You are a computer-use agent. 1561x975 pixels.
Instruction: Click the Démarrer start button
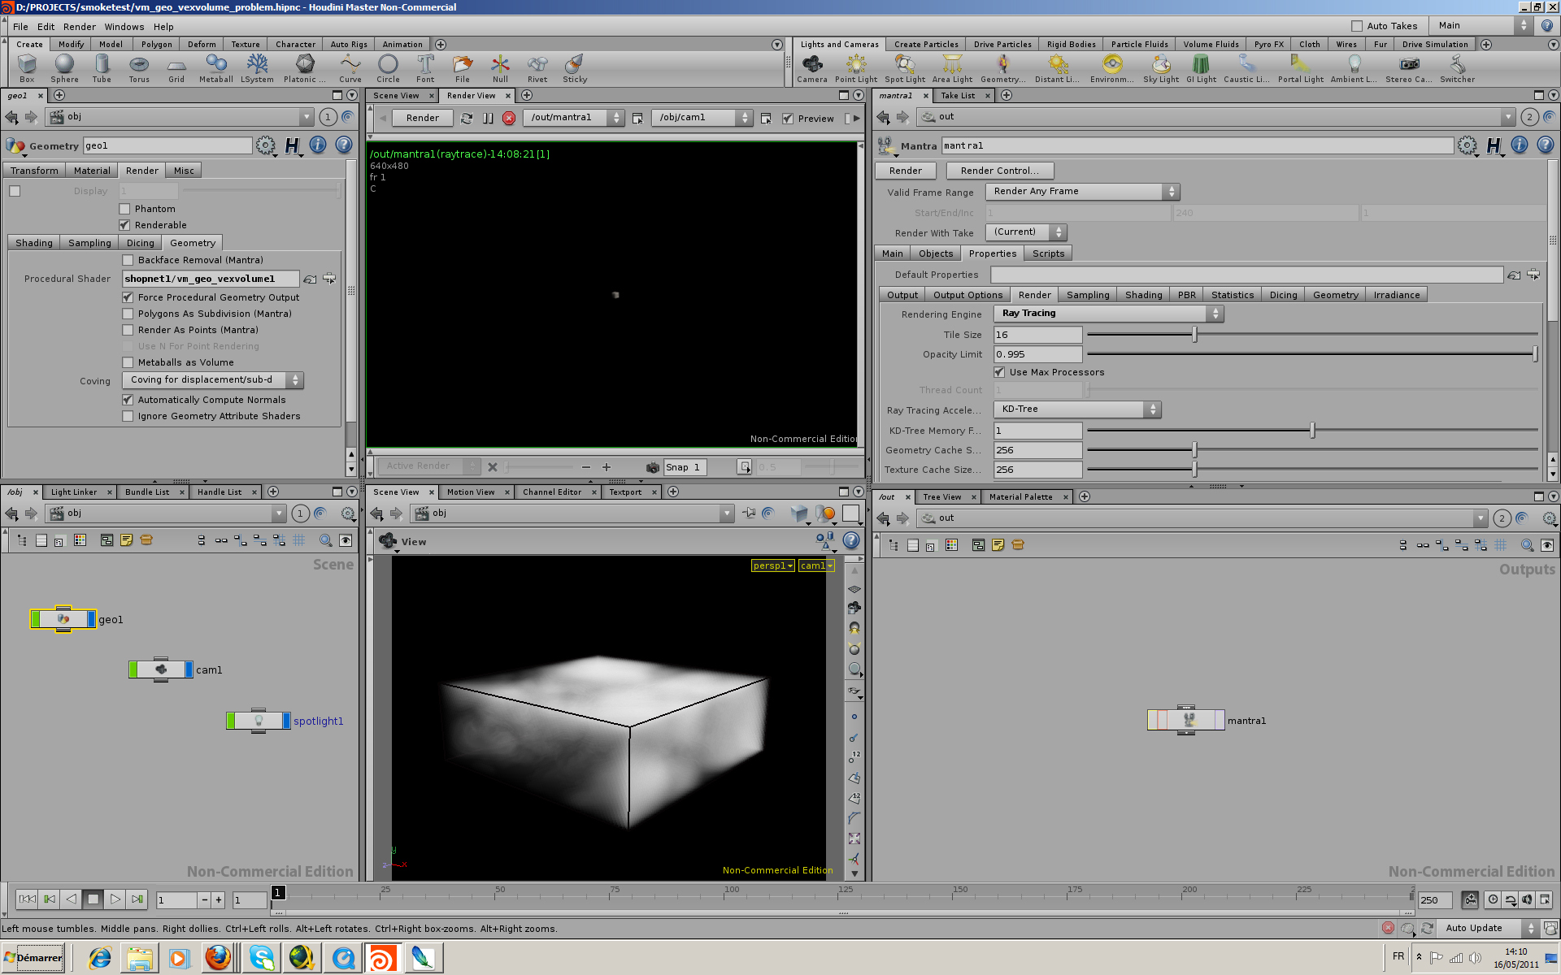(33, 958)
